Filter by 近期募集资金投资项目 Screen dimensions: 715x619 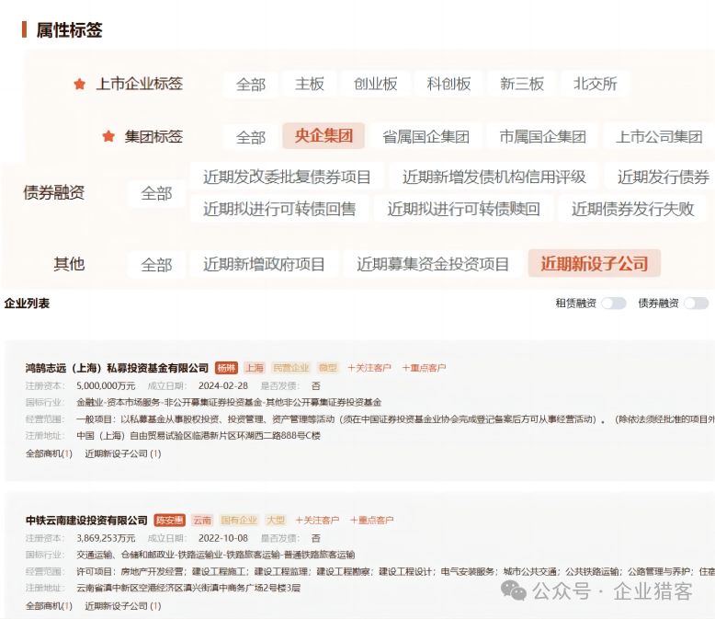point(433,264)
